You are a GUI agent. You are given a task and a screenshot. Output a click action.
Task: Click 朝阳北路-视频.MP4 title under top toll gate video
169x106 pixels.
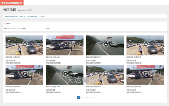click(53, 57)
